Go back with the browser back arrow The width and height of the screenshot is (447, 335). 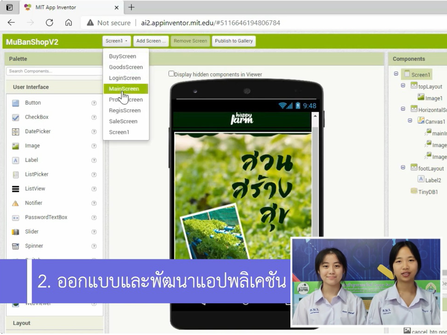[11, 23]
